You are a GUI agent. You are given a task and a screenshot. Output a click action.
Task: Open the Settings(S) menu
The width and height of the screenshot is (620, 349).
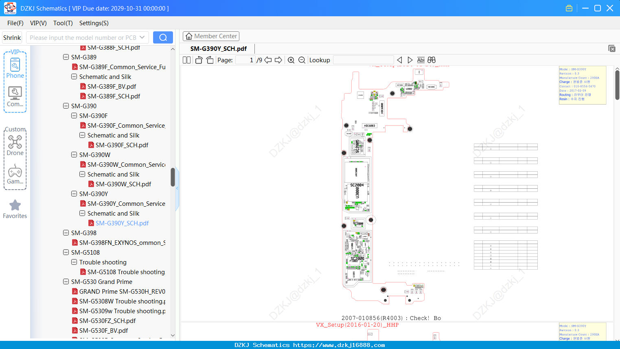(x=94, y=23)
